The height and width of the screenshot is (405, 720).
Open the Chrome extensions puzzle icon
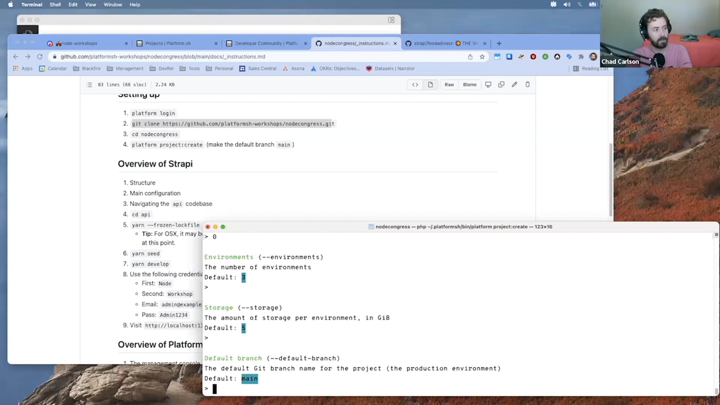pos(581,57)
